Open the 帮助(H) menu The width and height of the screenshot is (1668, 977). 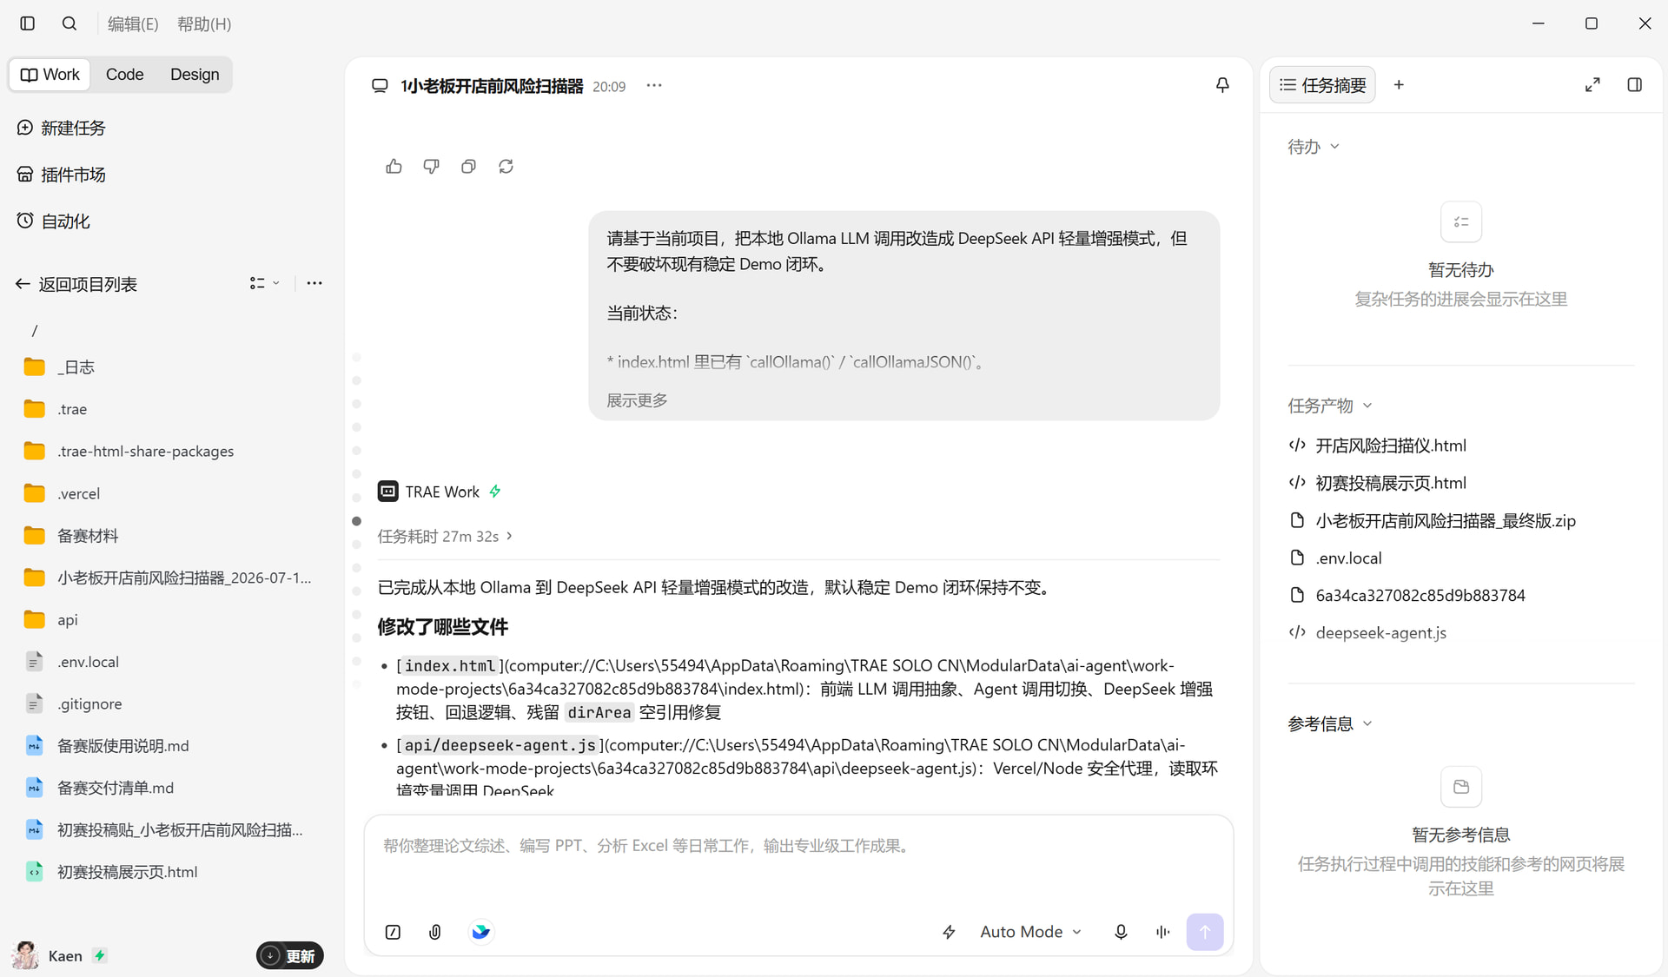coord(204,24)
